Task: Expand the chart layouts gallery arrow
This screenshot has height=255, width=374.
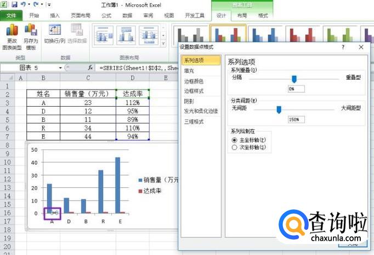Action: click(x=163, y=42)
